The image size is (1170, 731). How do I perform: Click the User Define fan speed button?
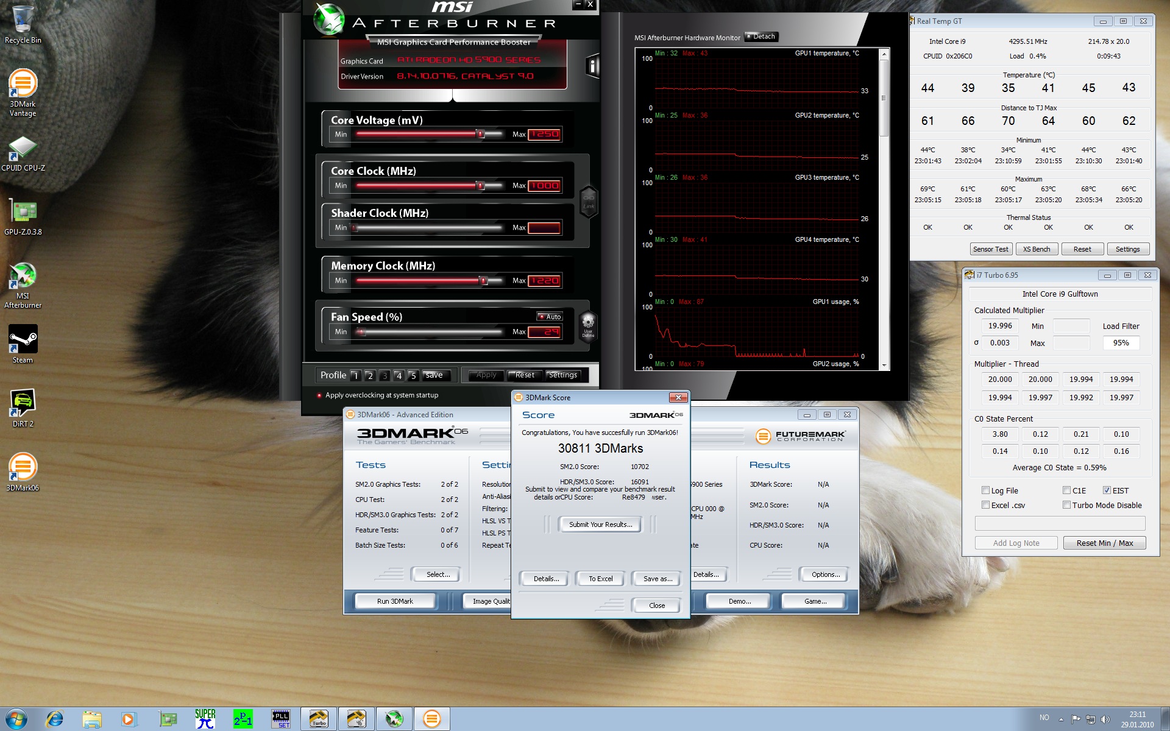588,325
